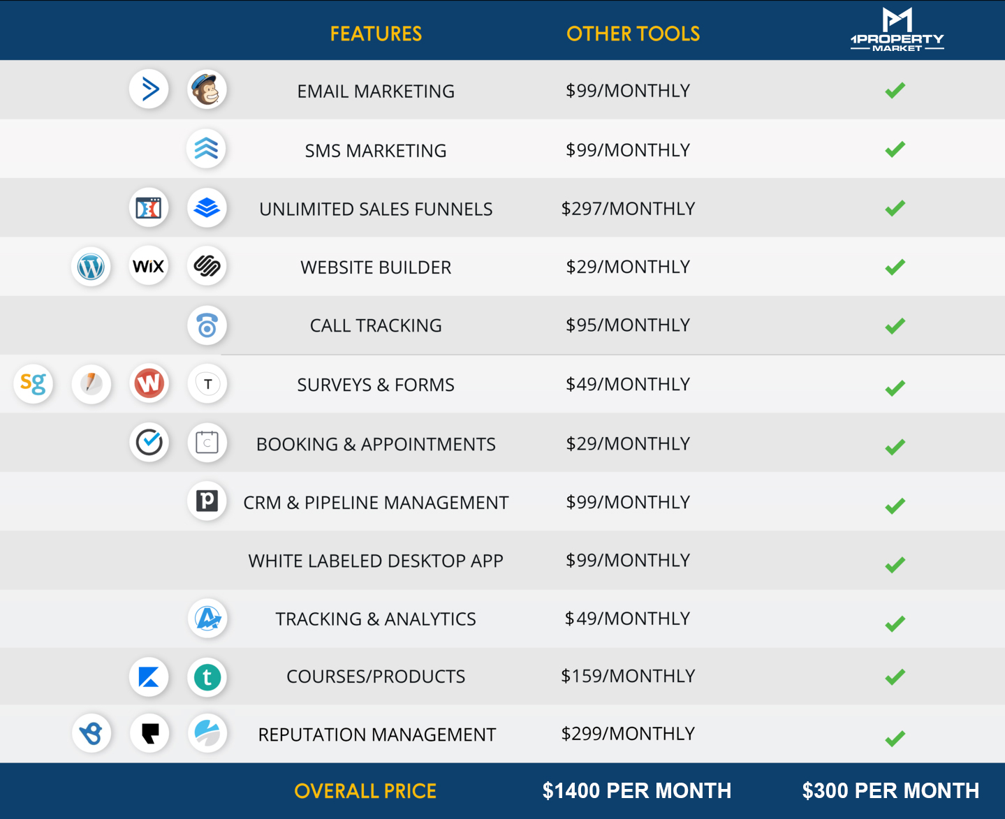Click the Pipedrive 'p' icon
The width and height of the screenshot is (1005, 819).
point(207,501)
